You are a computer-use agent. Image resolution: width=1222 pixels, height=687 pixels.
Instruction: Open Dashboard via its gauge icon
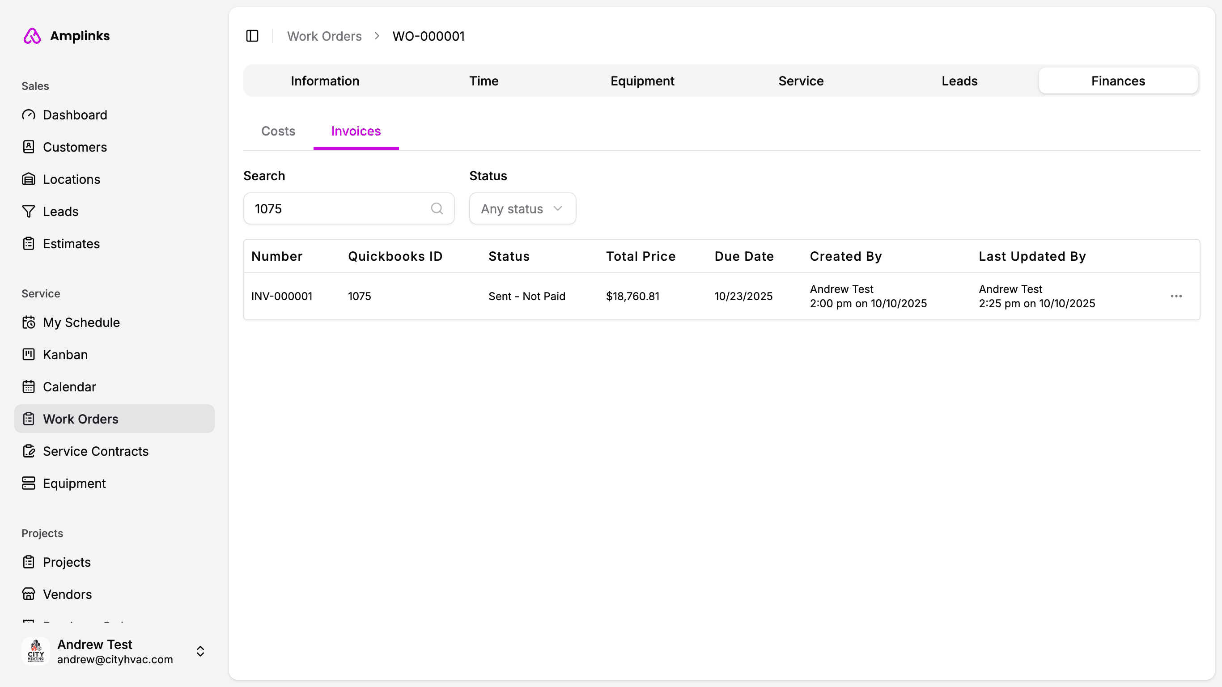pos(29,115)
